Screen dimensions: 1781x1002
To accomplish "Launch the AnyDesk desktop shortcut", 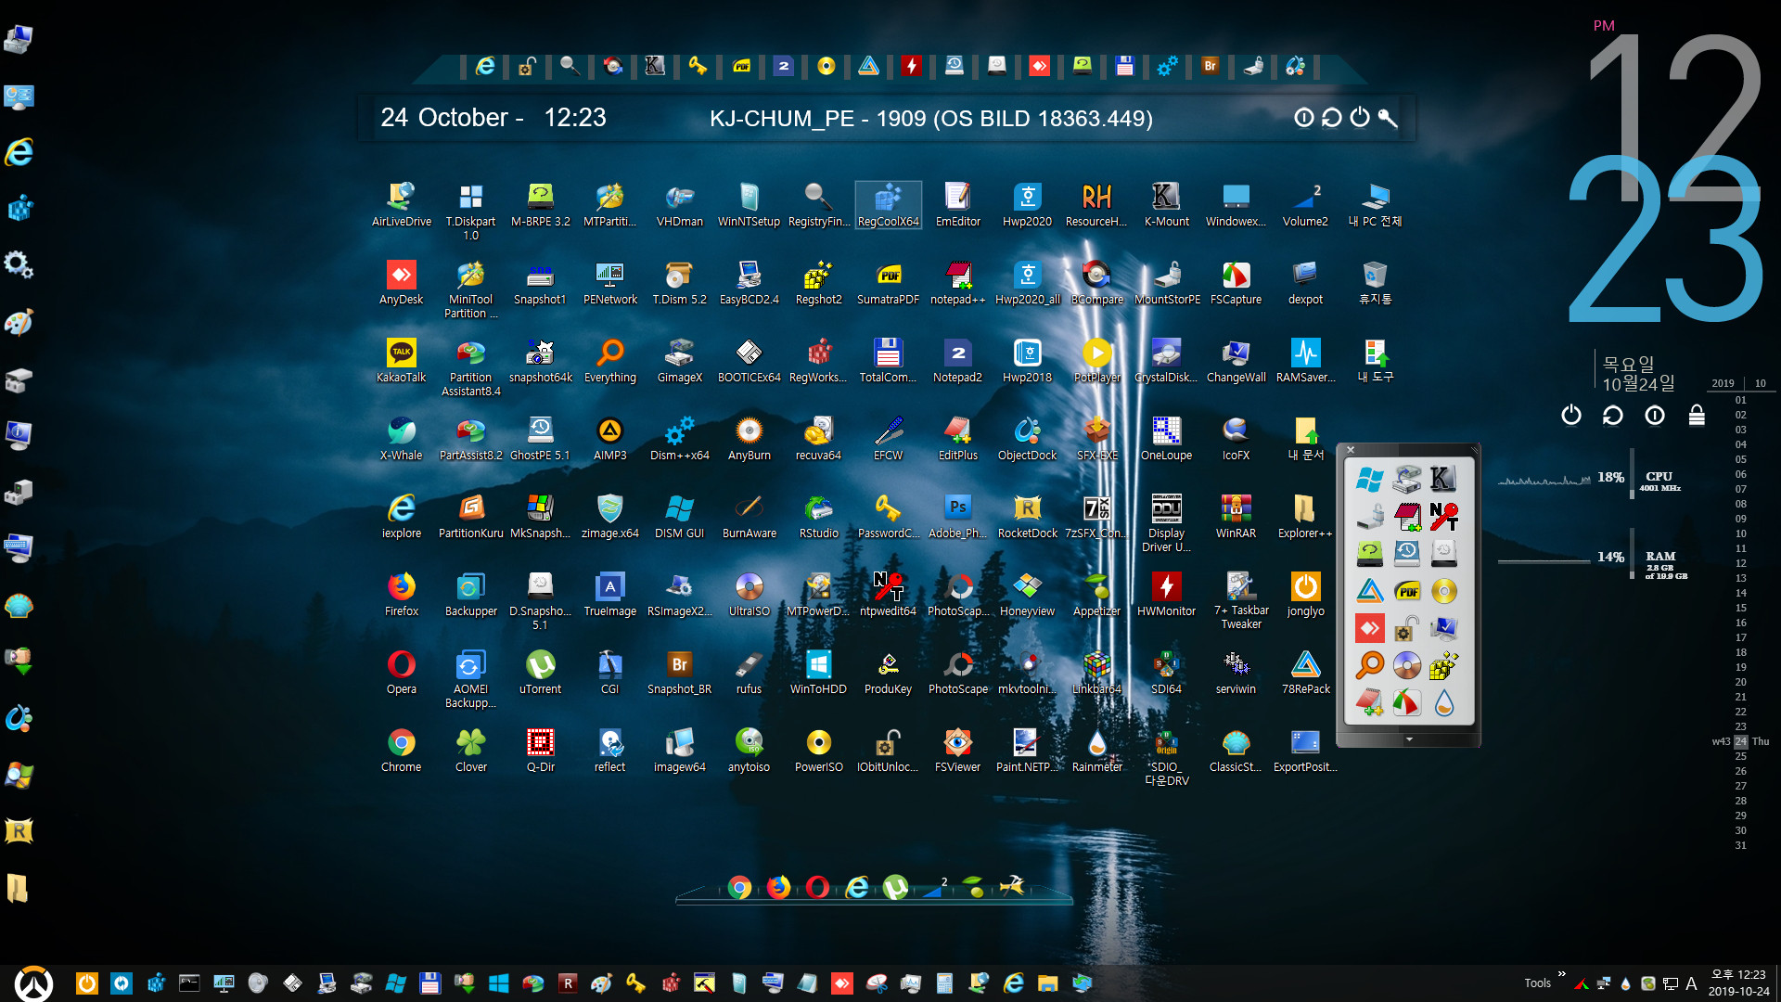I will point(401,282).
